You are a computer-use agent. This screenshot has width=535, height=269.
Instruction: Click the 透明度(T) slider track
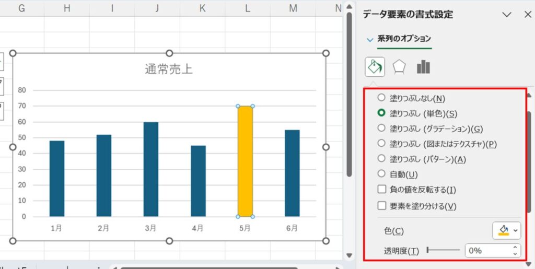tap(443, 251)
